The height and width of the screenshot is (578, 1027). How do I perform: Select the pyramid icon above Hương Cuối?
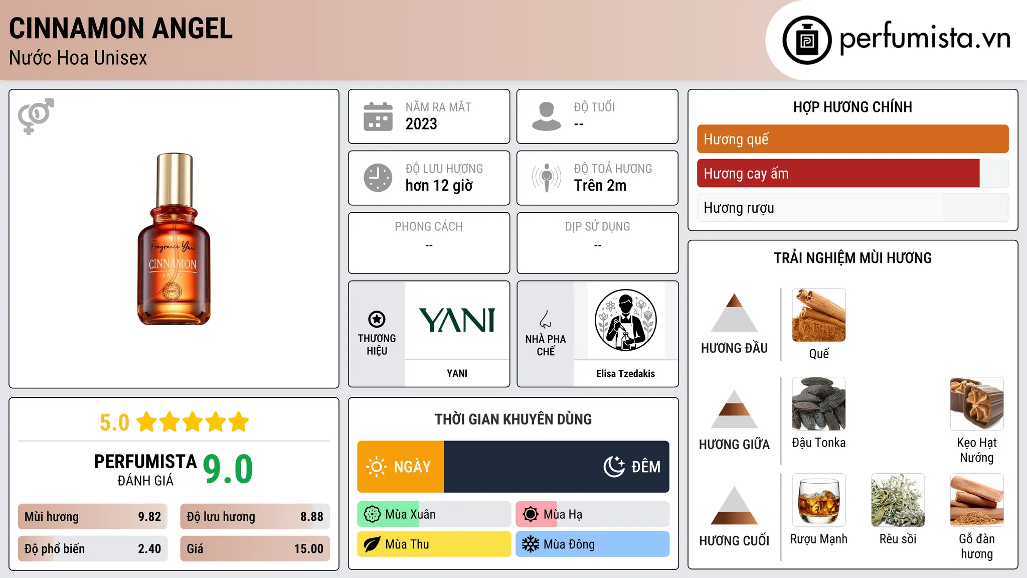point(735,505)
